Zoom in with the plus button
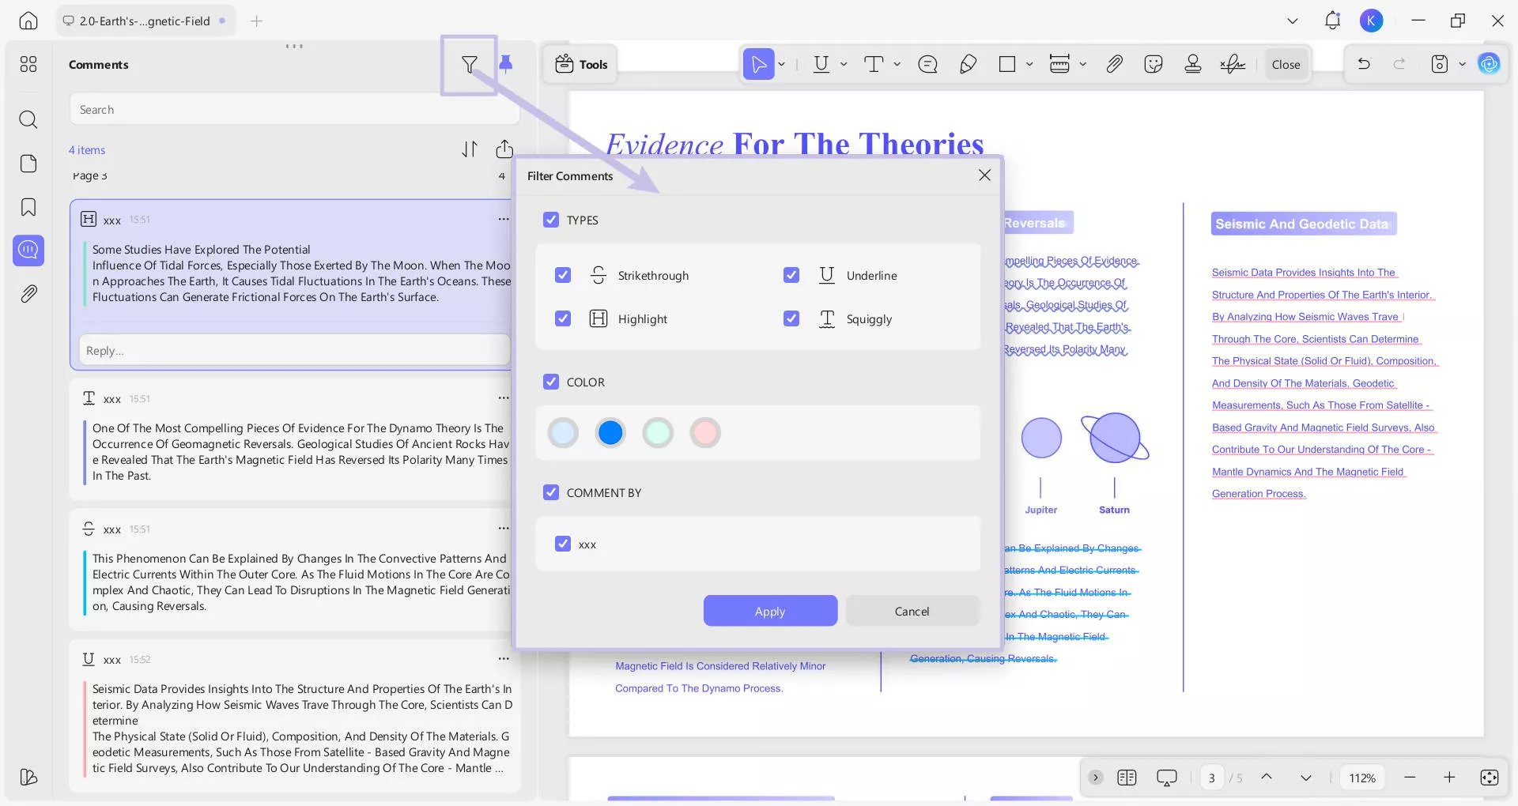The width and height of the screenshot is (1518, 806). point(1449,778)
